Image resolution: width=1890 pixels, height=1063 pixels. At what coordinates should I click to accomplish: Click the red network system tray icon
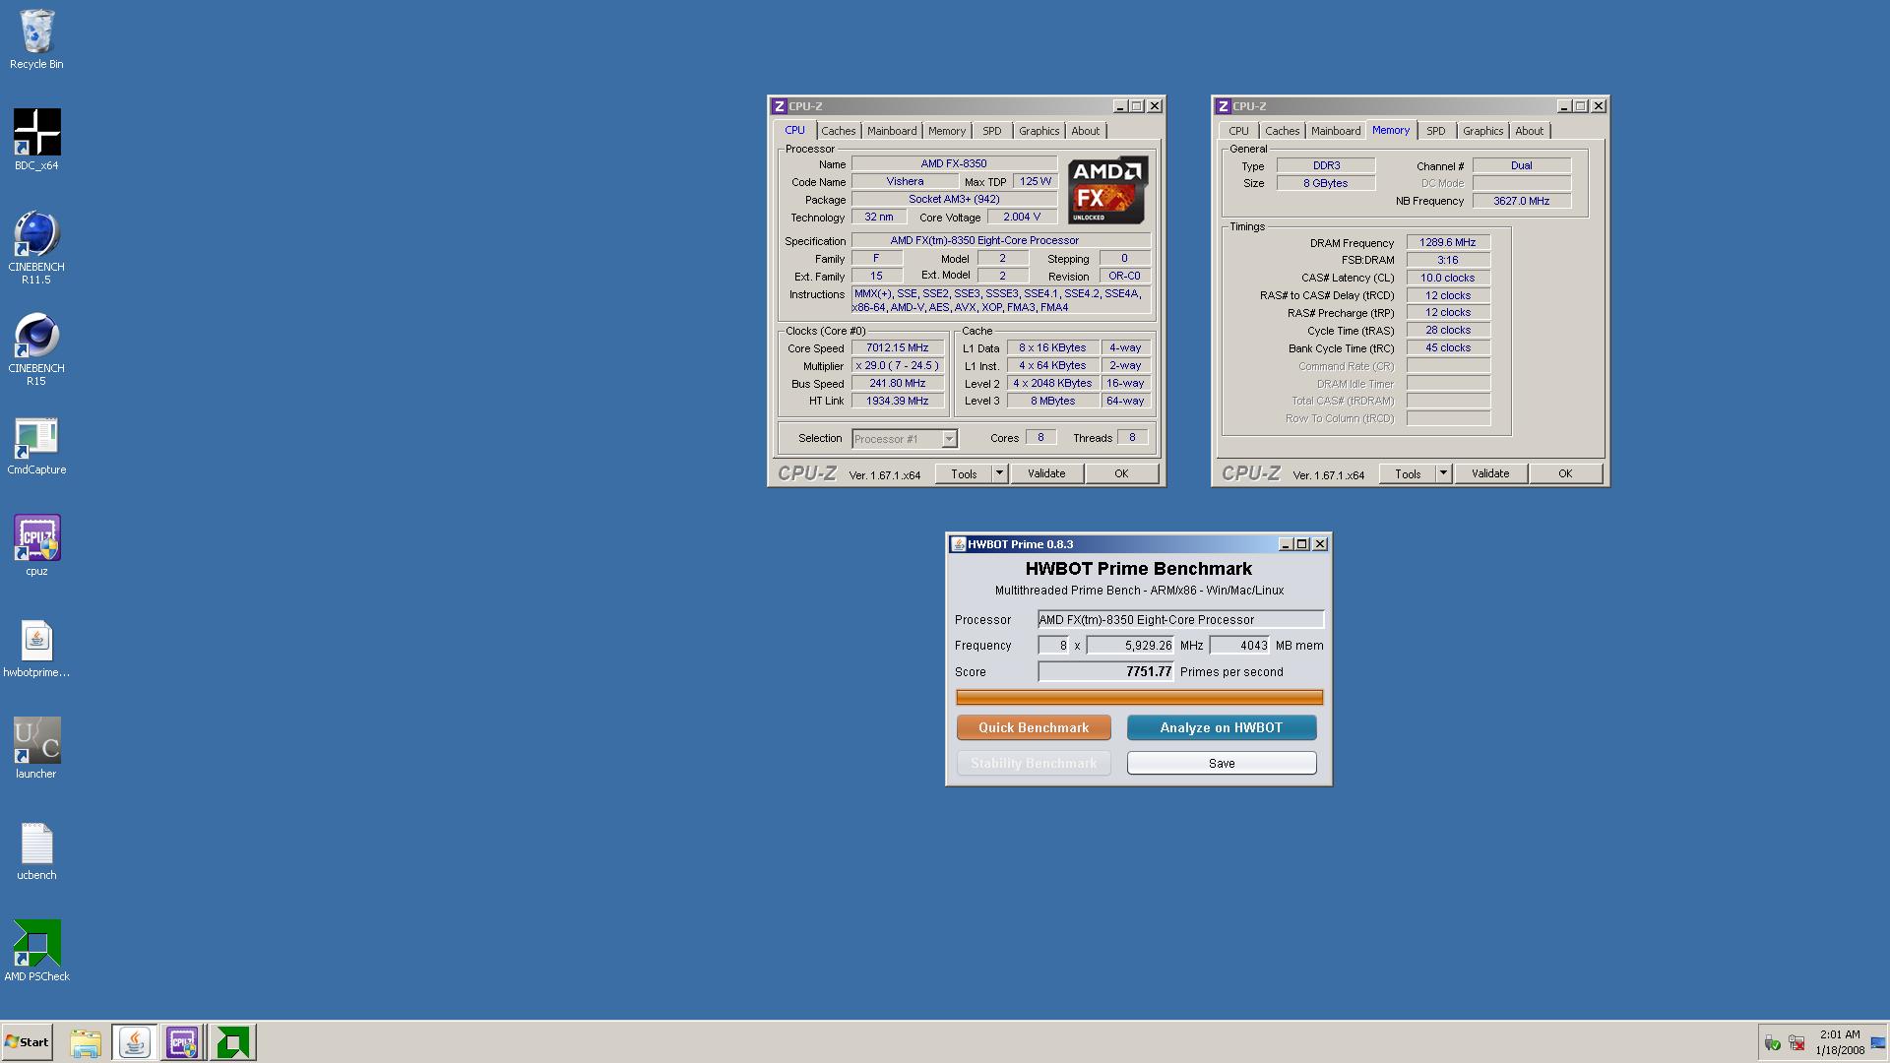[x=1796, y=1043]
